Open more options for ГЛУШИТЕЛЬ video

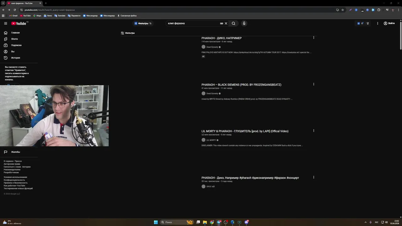pos(313,131)
